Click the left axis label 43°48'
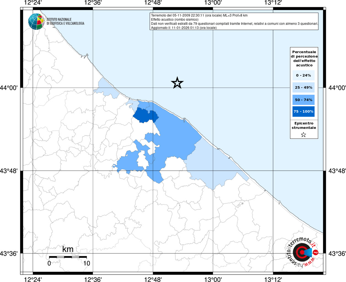The width and height of the screenshot is (346, 282). click(9, 171)
